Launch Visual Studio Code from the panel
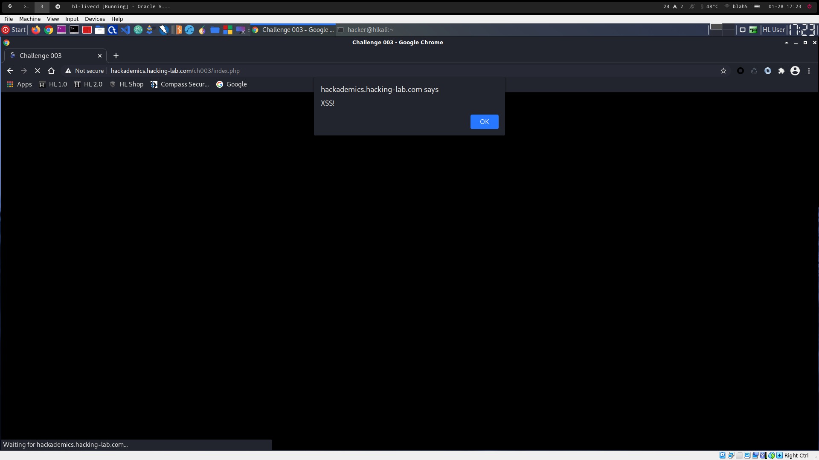 point(125,30)
